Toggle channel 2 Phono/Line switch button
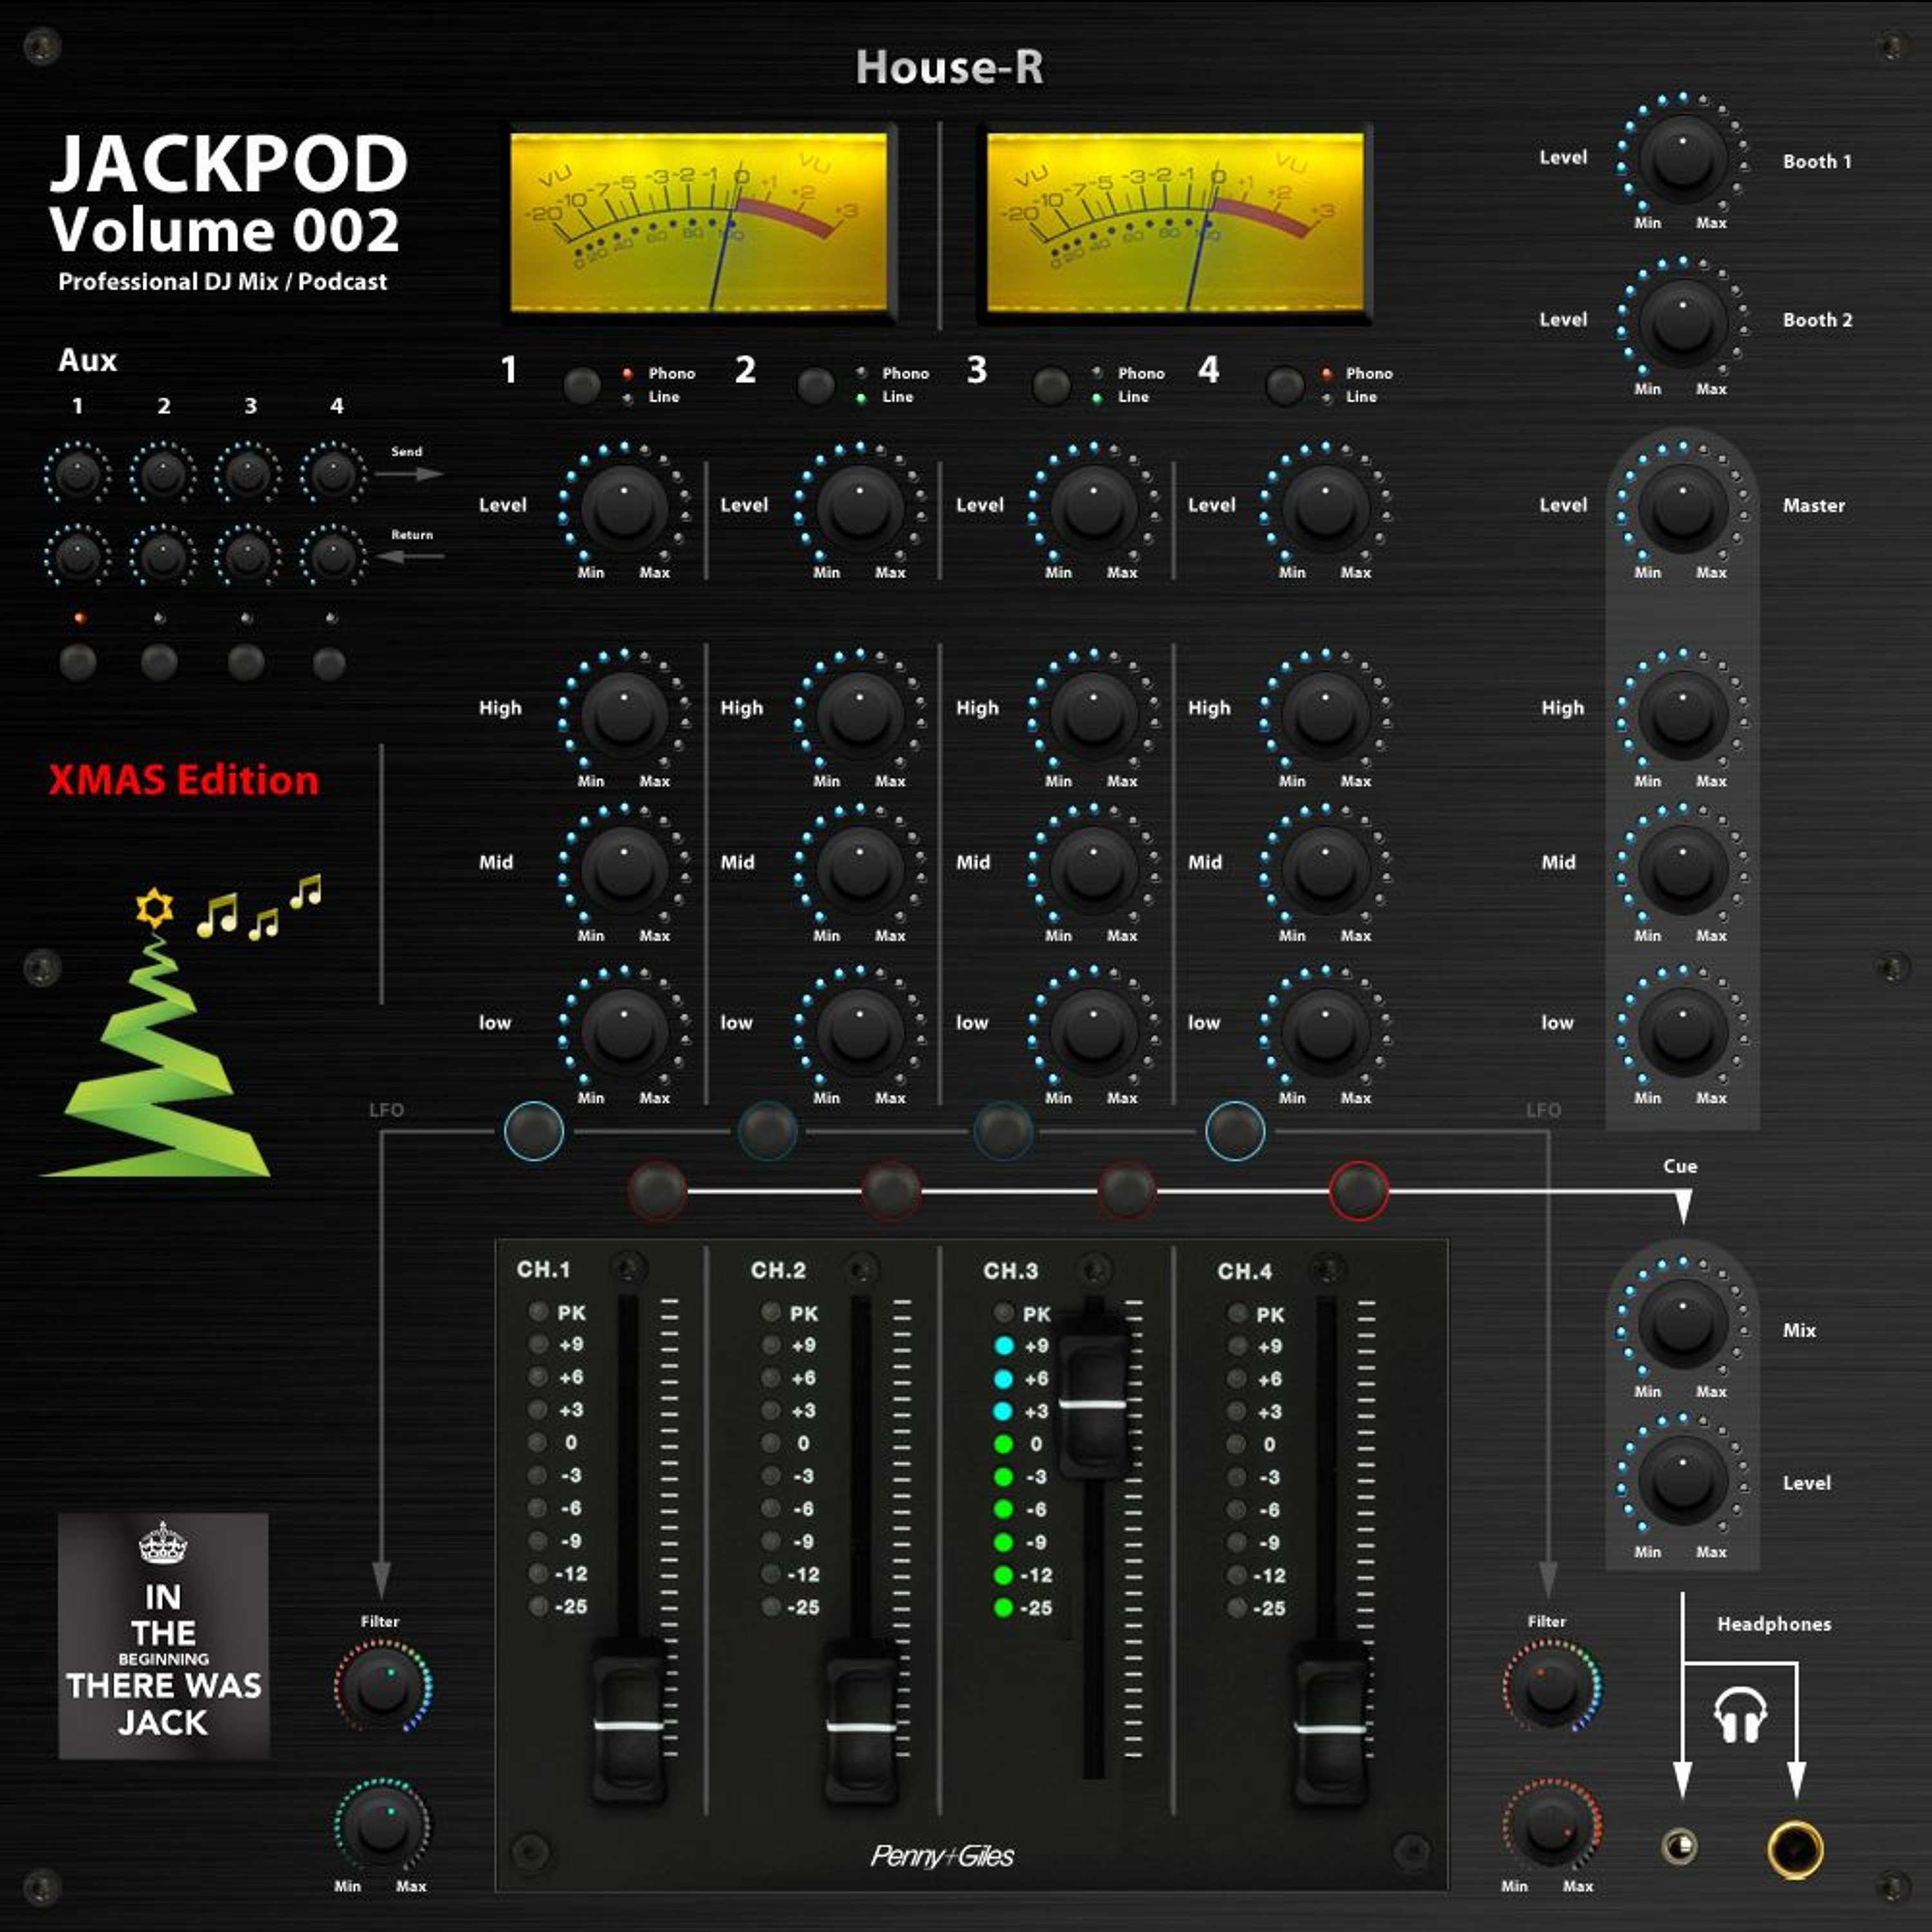This screenshot has width=1932, height=1932. coord(816,385)
